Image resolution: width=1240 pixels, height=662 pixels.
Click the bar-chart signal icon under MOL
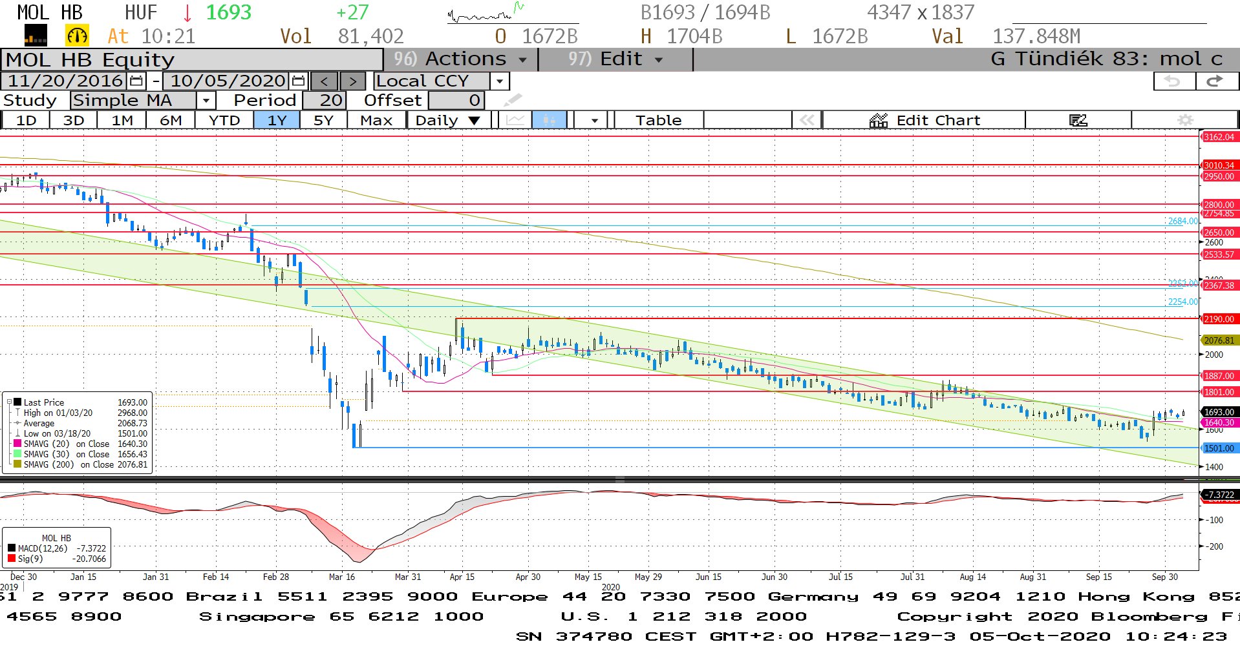click(36, 36)
